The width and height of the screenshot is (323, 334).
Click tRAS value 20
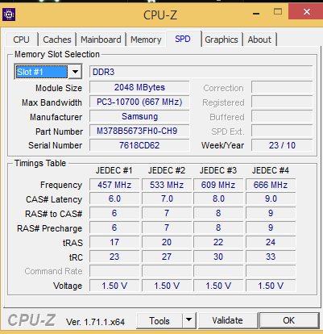[167, 242]
